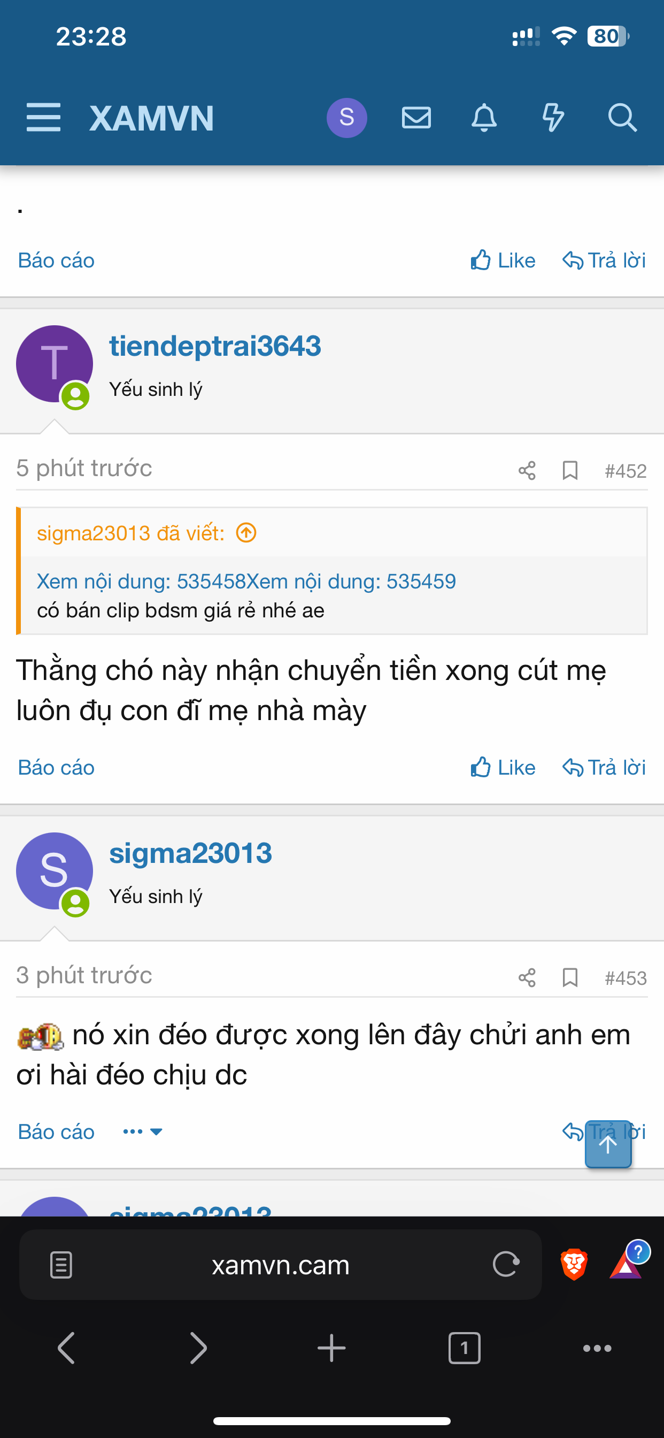Report post #452 with Báo cáo

tap(56, 768)
